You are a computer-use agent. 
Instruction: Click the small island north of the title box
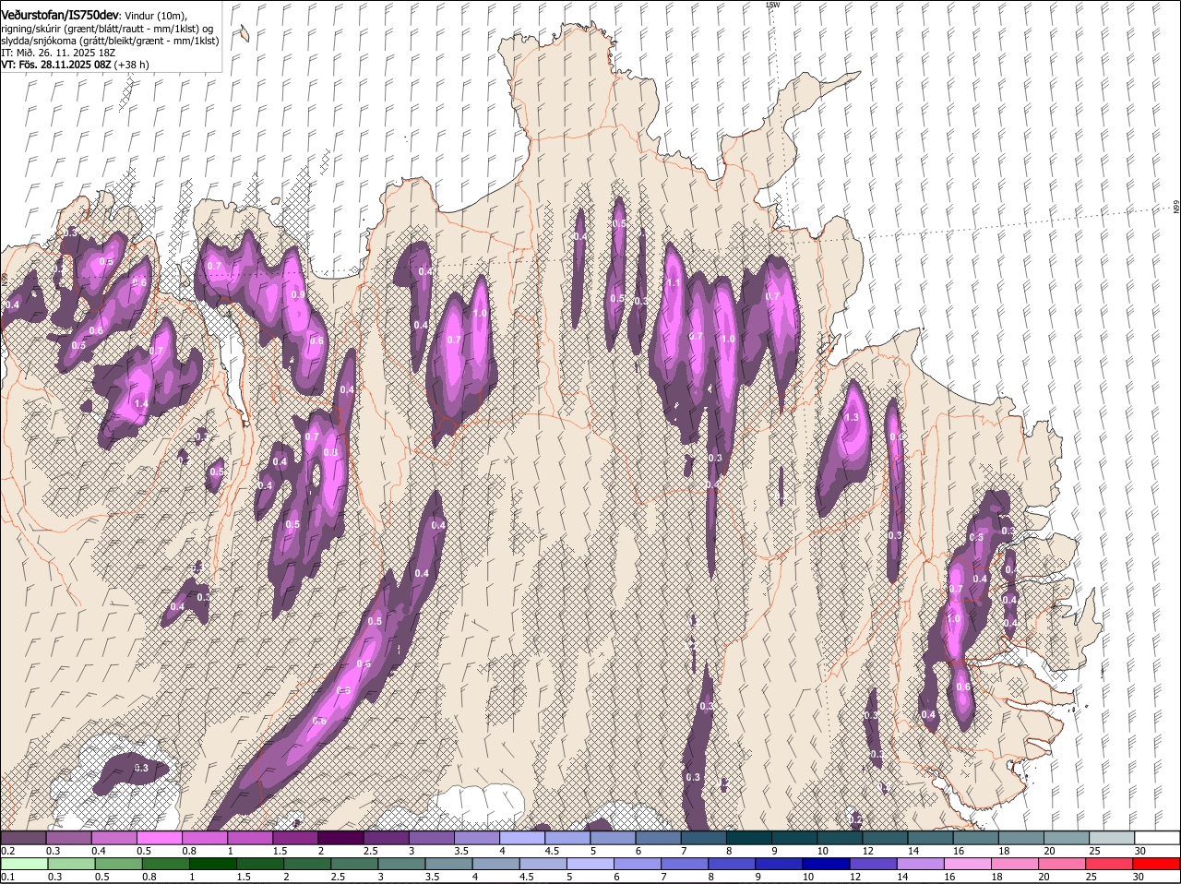click(243, 35)
